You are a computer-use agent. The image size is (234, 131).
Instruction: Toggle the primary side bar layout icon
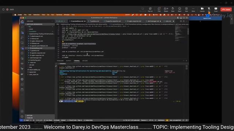[178, 18]
